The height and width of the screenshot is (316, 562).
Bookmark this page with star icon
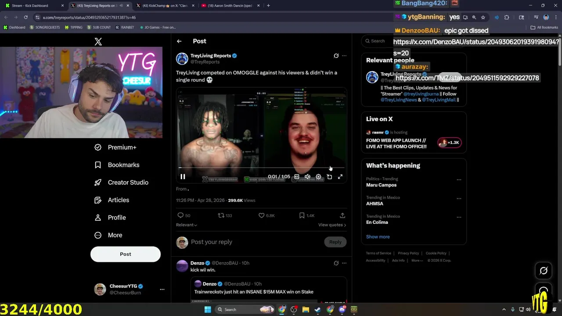pos(483,18)
